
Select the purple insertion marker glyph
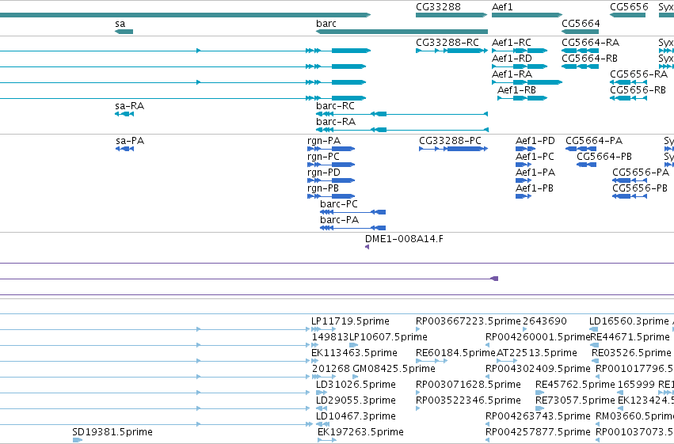click(494, 279)
